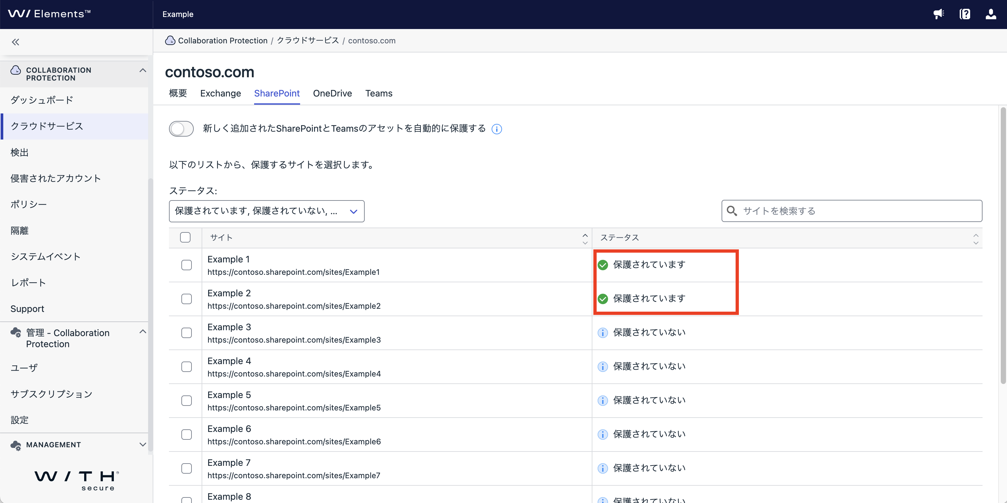
Task: Check the Example 4 site checkbox
Action: pyautogui.click(x=187, y=367)
